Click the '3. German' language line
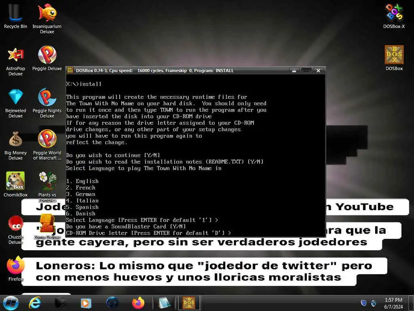This screenshot has height=311, width=414. tap(80, 194)
